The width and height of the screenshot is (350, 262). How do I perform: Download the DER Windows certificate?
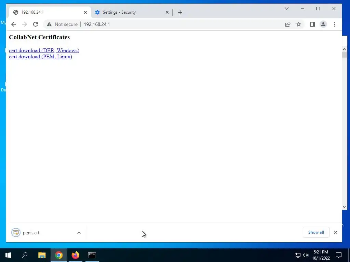[x=44, y=50]
